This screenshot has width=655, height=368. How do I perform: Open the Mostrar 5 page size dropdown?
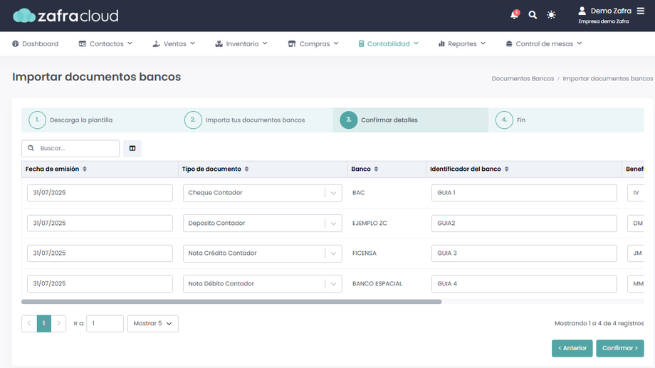click(x=152, y=323)
